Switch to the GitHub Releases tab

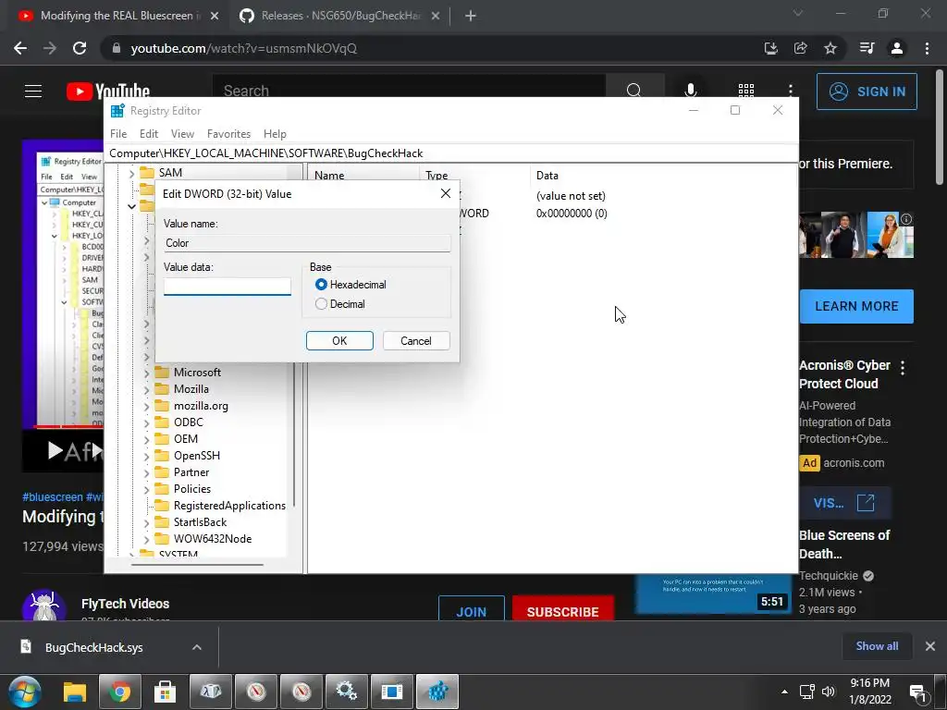[x=338, y=16]
